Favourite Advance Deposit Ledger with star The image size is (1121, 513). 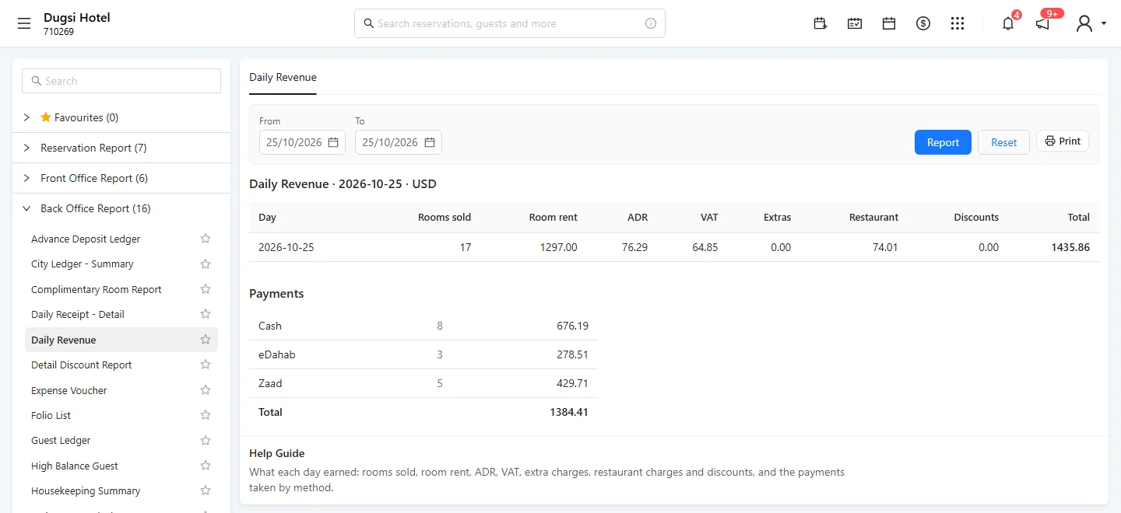[206, 239]
